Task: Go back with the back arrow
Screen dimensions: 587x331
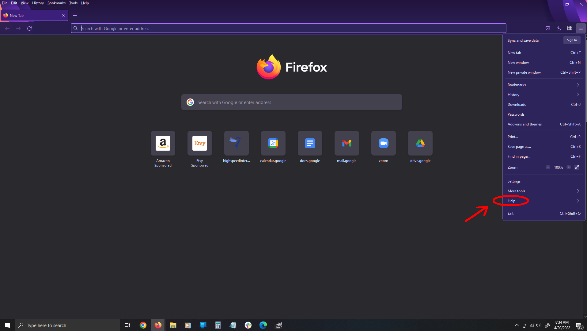Action: click(7, 29)
